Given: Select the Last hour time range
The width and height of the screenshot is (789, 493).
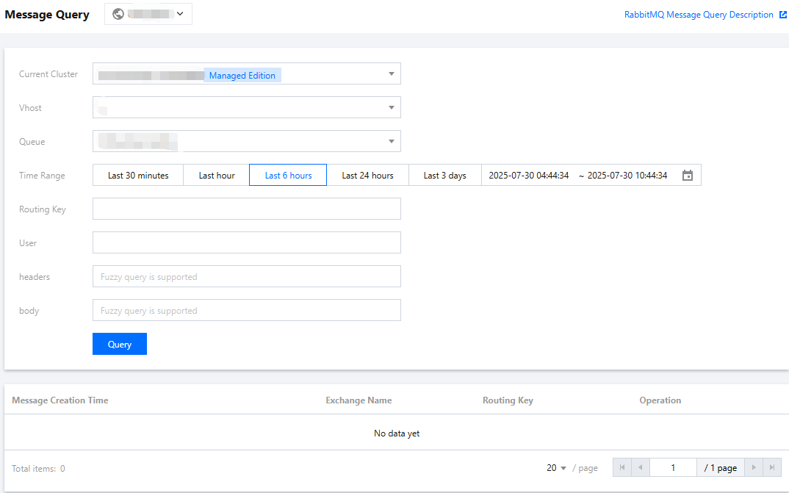Looking at the screenshot, I should [217, 176].
